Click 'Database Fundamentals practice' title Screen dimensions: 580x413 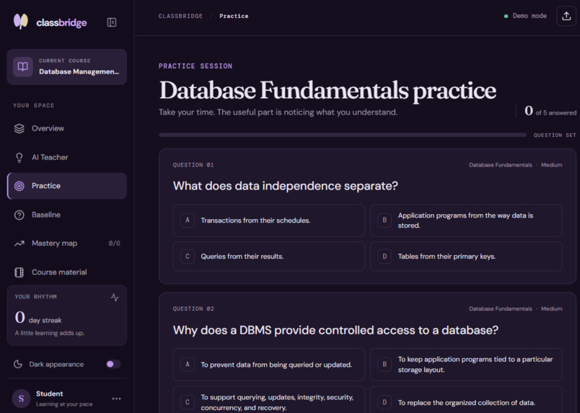(328, 90)
